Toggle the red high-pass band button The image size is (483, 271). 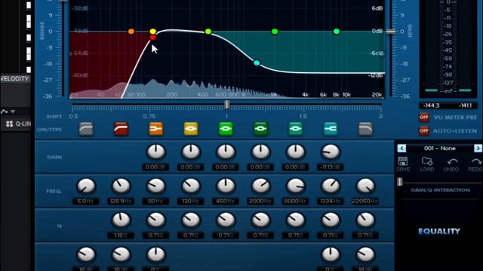point(121,129)
